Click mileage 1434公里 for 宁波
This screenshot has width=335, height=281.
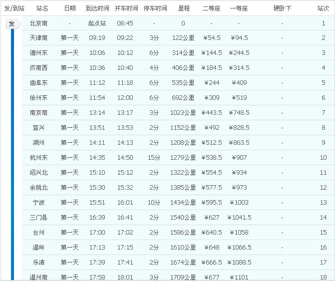pos(183,203)
